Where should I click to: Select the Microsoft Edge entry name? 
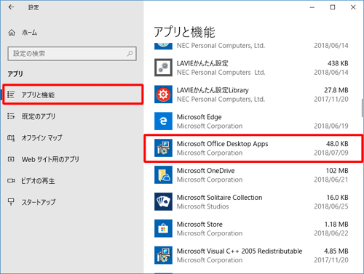(199, 117)
